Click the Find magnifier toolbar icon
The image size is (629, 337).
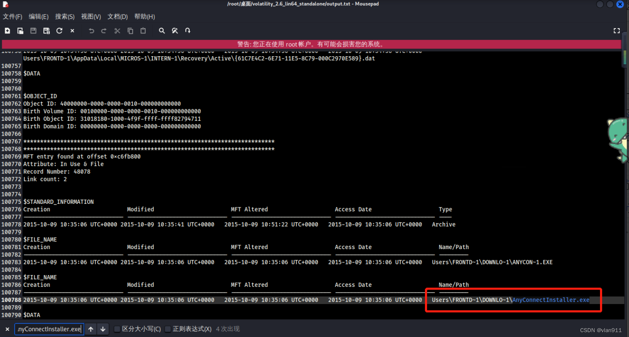[162, 31]
